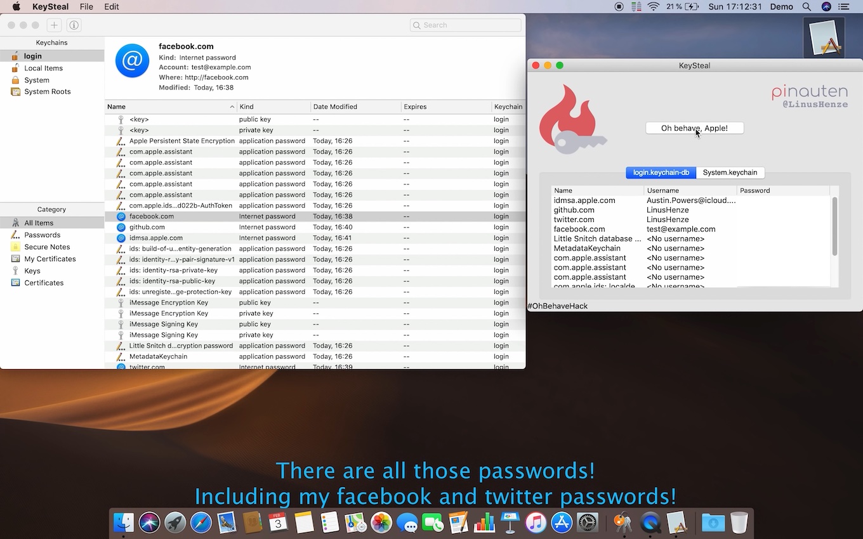Open Safari from the dock
The height and width of the screenshot is (539, 863).
click(x=201, y=523)
